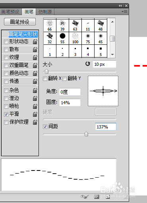Uncheck 间距 checkbox
Screen dimensions: 147x203
tap(45, 126)
